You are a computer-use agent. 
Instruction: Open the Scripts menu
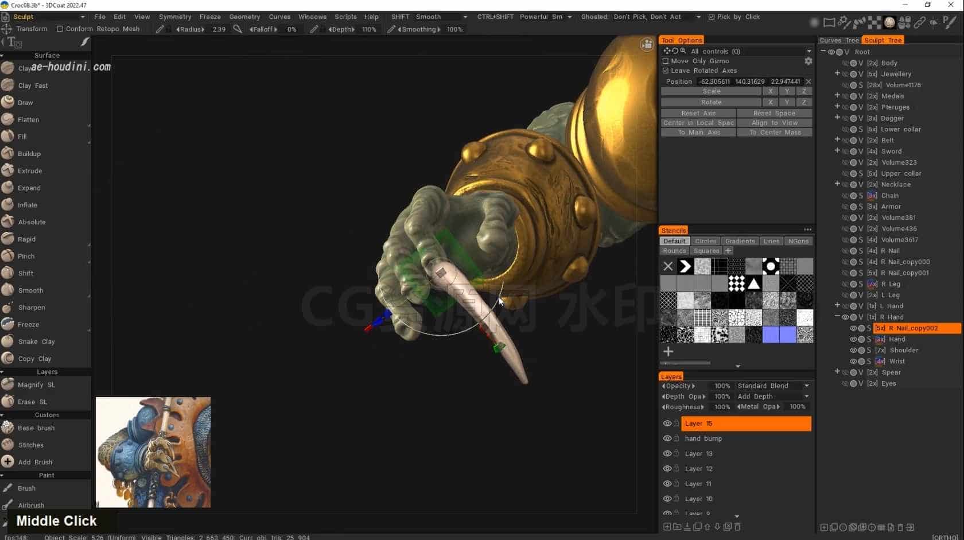click(345, 17)
